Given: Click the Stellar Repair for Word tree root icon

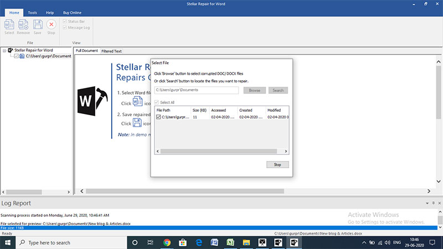Looking at the screenshot, I should (11, 50).
